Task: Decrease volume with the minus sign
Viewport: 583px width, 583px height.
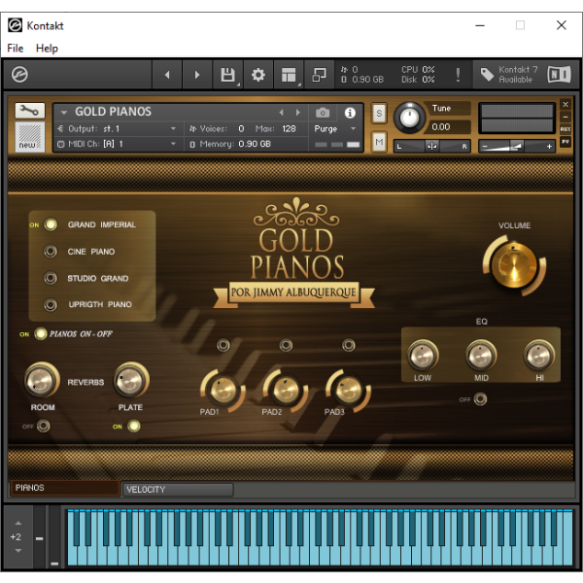Action: click(485, 147)
